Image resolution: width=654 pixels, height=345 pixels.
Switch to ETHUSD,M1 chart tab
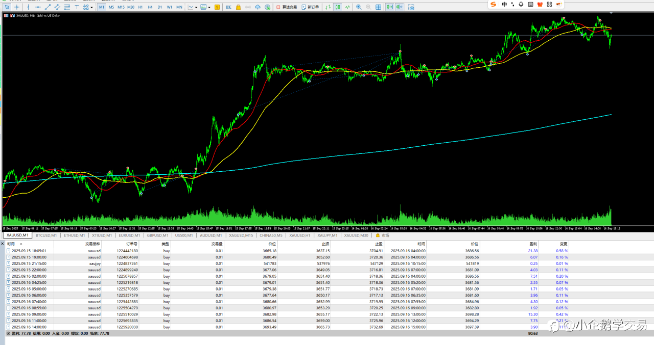point(75,235)
